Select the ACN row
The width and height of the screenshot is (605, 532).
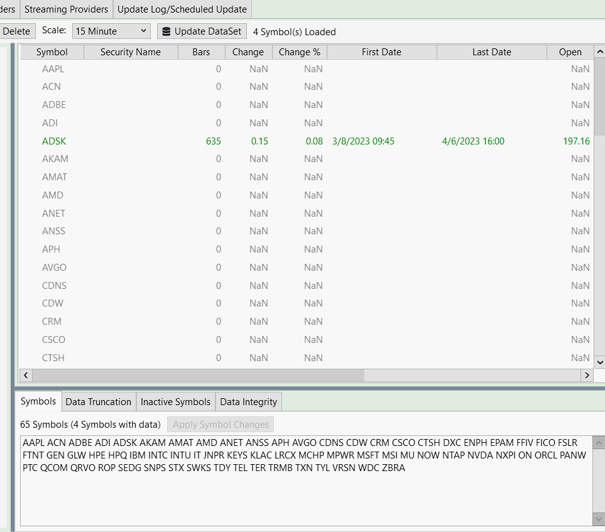point(307,87)
